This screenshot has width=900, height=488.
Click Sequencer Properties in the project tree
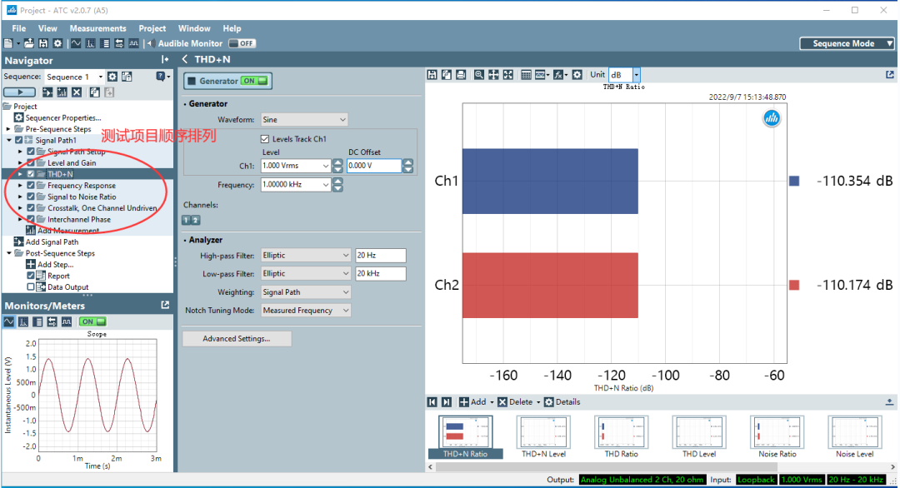(57, 117)
